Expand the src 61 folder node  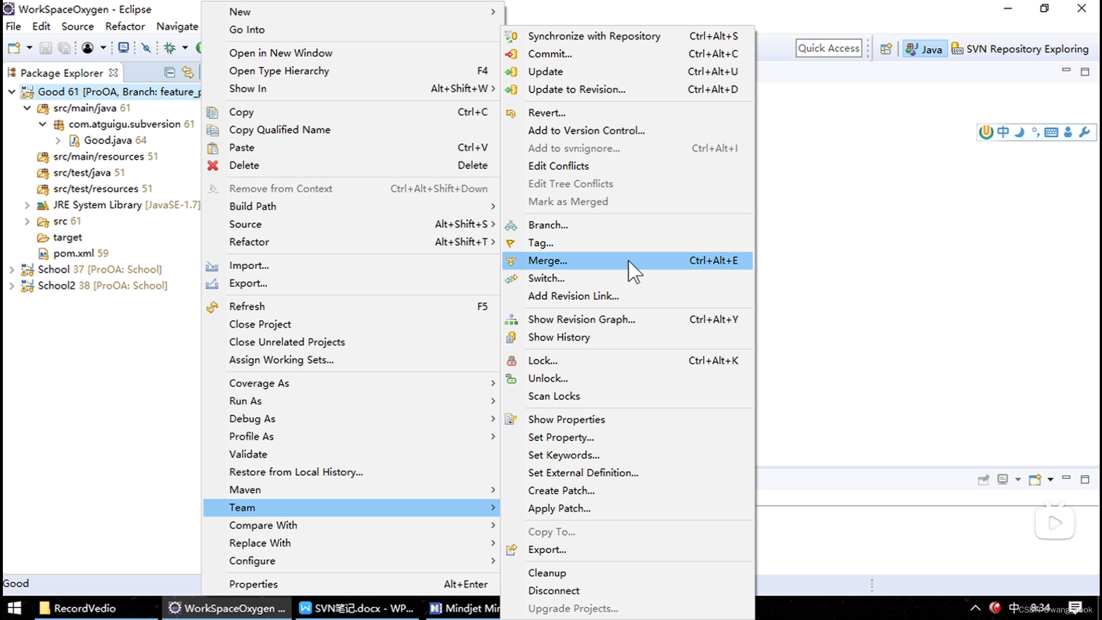pos(27,221)
